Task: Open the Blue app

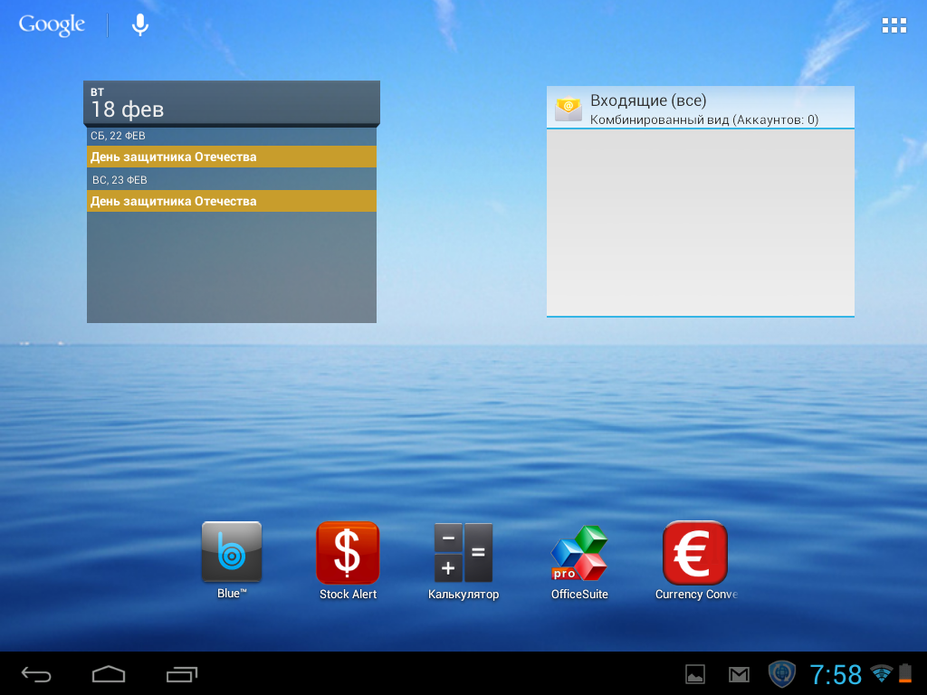Action: tap(232, 552)
